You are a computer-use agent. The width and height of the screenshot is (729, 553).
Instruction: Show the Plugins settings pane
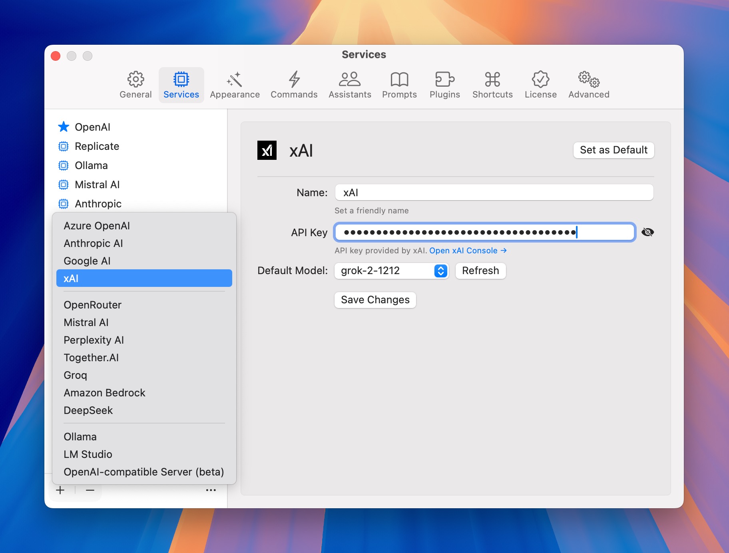[x=444, y=85]
